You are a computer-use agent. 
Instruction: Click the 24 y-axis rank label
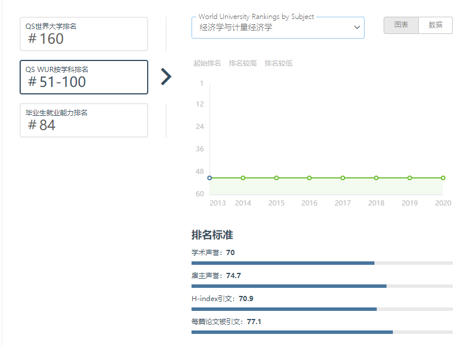click(x=200, y=126)
